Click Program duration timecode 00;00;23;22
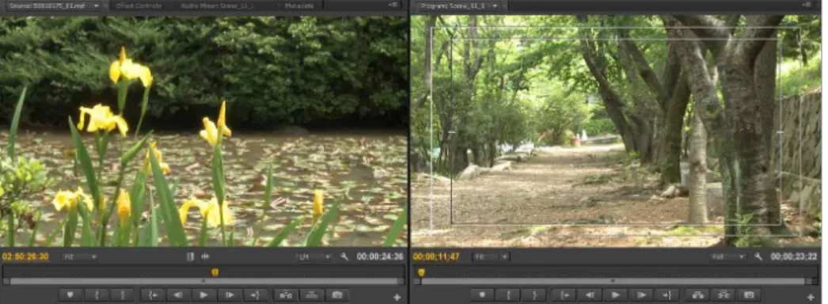The width and height of the screenshot is (828, 304). [794, 257]
